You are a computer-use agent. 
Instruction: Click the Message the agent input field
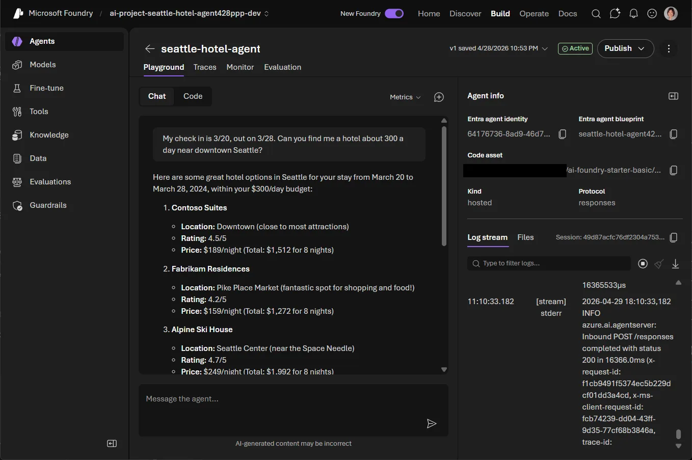(x=294, y=410)
